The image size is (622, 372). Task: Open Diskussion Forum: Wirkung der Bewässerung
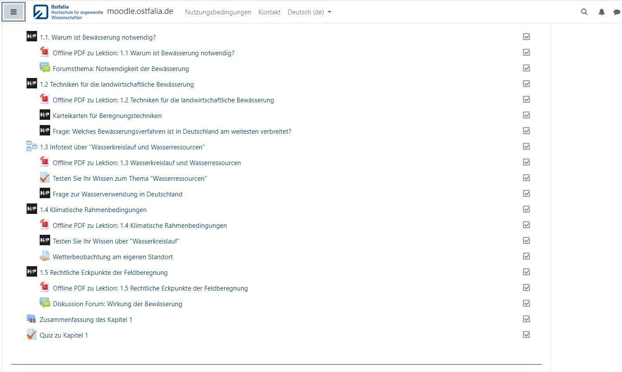click(x=117, y=304)
